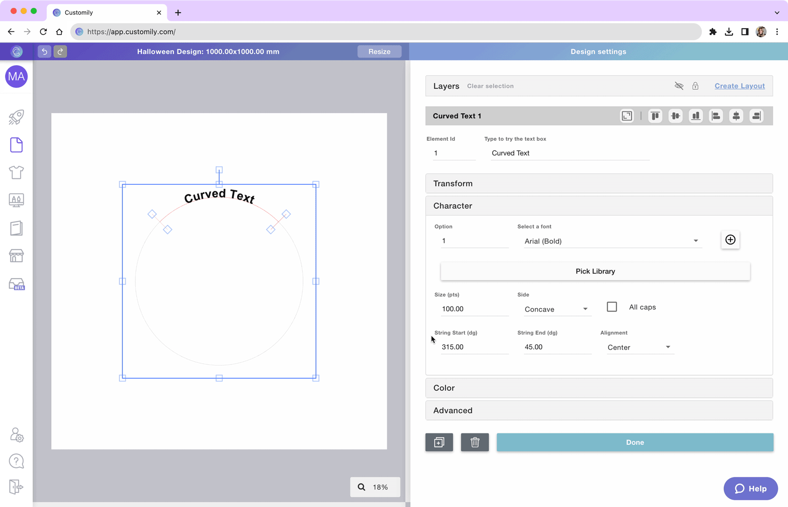
Task: Click the Create Layout link
Action: coord(739,86)
